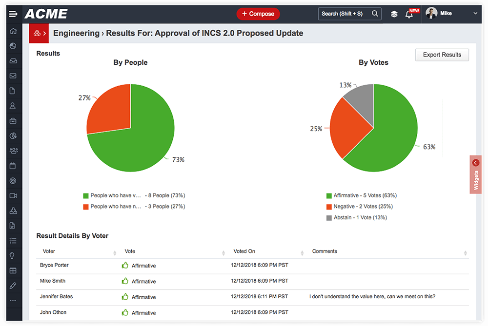The image size is (488, 326).
Task: Select the Home icon in the sidebar
Action: coord(13,30)
